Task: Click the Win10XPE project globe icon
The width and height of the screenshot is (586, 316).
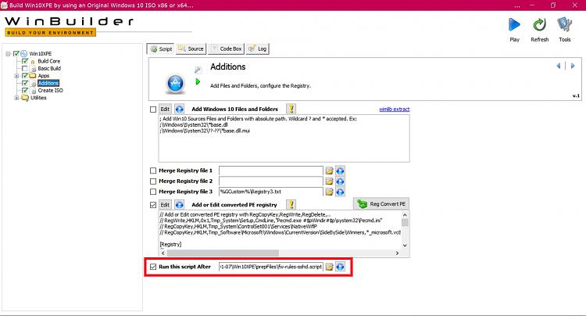Action: [24, 54]
